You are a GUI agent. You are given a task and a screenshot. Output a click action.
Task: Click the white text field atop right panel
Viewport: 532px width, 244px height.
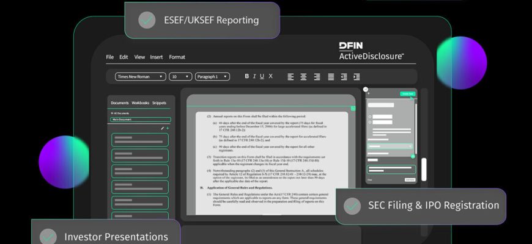(381, 105)
